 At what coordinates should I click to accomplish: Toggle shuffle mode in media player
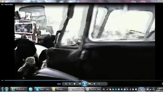tap(66, 84)
